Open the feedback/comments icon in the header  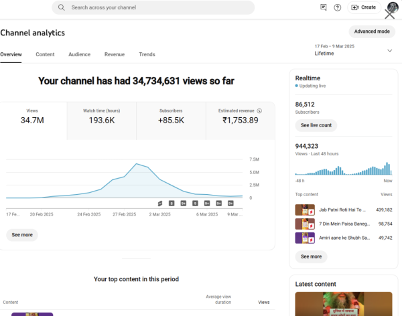(324, 7)
